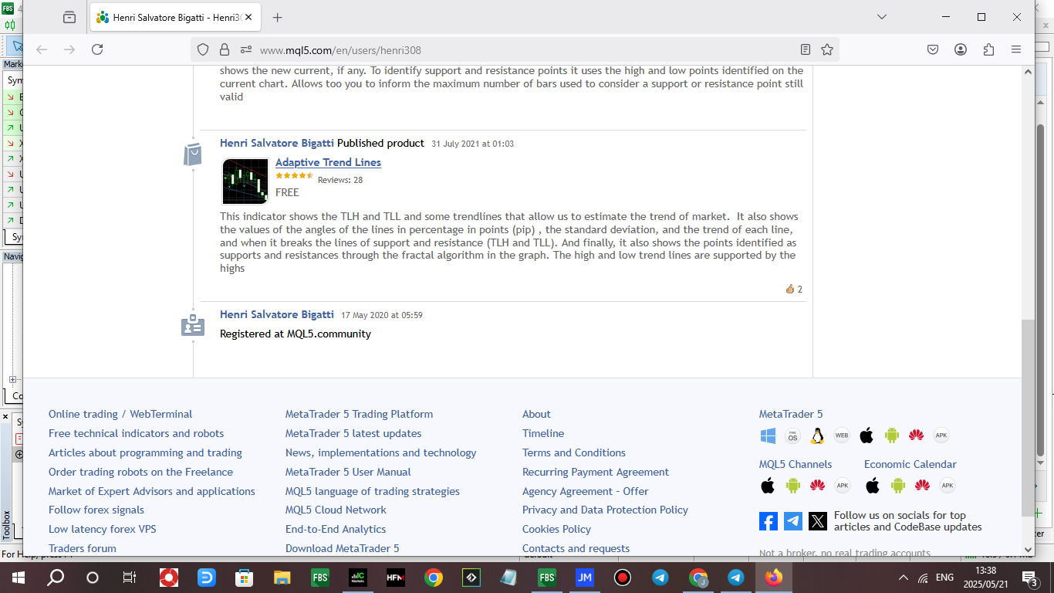The height and width of the screenshot is (593, 1054).
Task: Open Privacy and Data Protection Policy link
Action: point(605,510)
